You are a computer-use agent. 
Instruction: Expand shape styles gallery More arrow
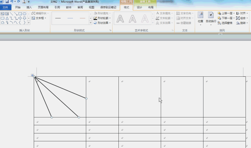(x=91, y=23)
